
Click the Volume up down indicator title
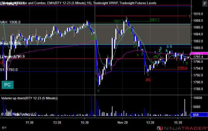[x=29, y=98]
